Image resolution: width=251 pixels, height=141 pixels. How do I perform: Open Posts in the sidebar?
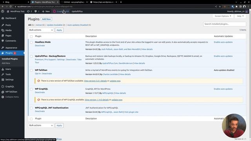[x=8, y=25]
